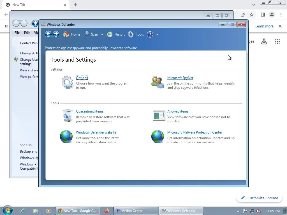
Task: Open Chrome tab search chevron
Action: (253, 5)
